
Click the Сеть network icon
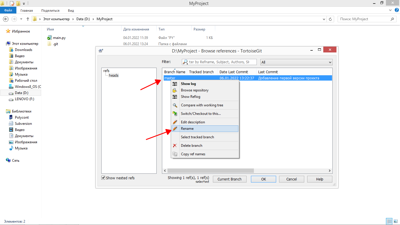click(x=8, y=161)
